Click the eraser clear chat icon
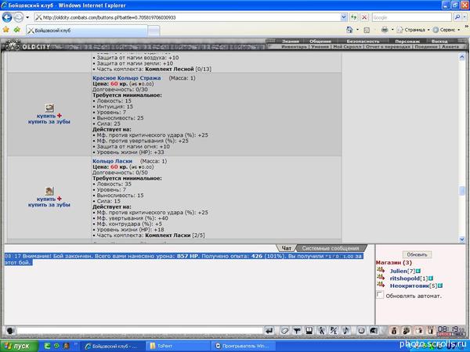The width and height of the screenshot is (470, 352). 284,331
